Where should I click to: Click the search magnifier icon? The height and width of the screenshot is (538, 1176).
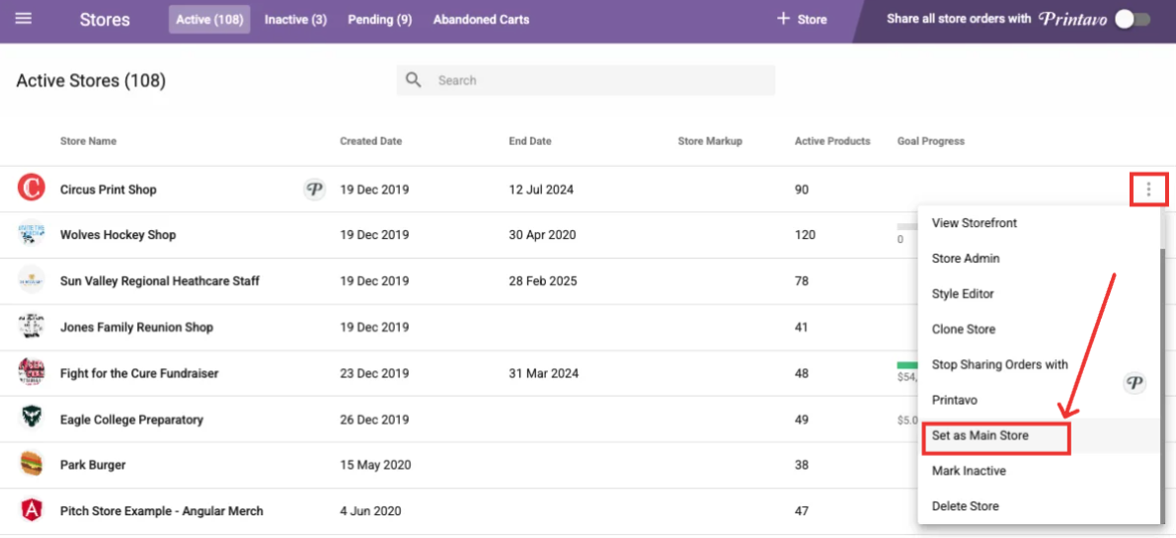pyautogui.click(x=414, y=79)
